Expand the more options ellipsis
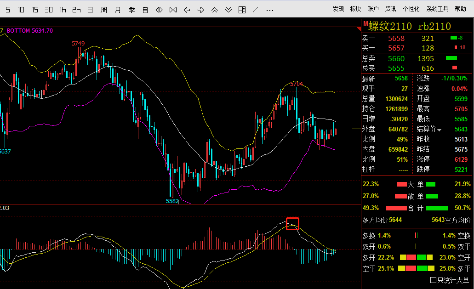Viewport: 474px width, 289px height. click(x=270, y=11)
